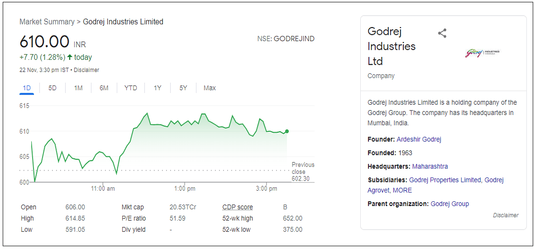Image resolution: width=535 pixels, height=249 pixels.
Task: Click the Mkt cap value 20.53TCr
Action: click(183, 207)
